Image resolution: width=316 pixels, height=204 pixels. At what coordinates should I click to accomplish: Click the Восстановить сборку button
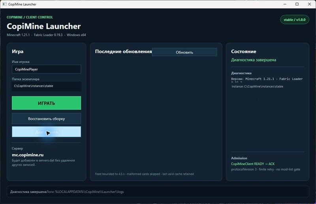[46, 119]
